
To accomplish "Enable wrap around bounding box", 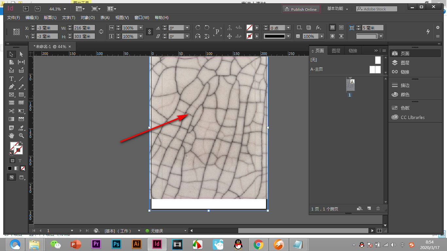I will click(x=341, y=28).
